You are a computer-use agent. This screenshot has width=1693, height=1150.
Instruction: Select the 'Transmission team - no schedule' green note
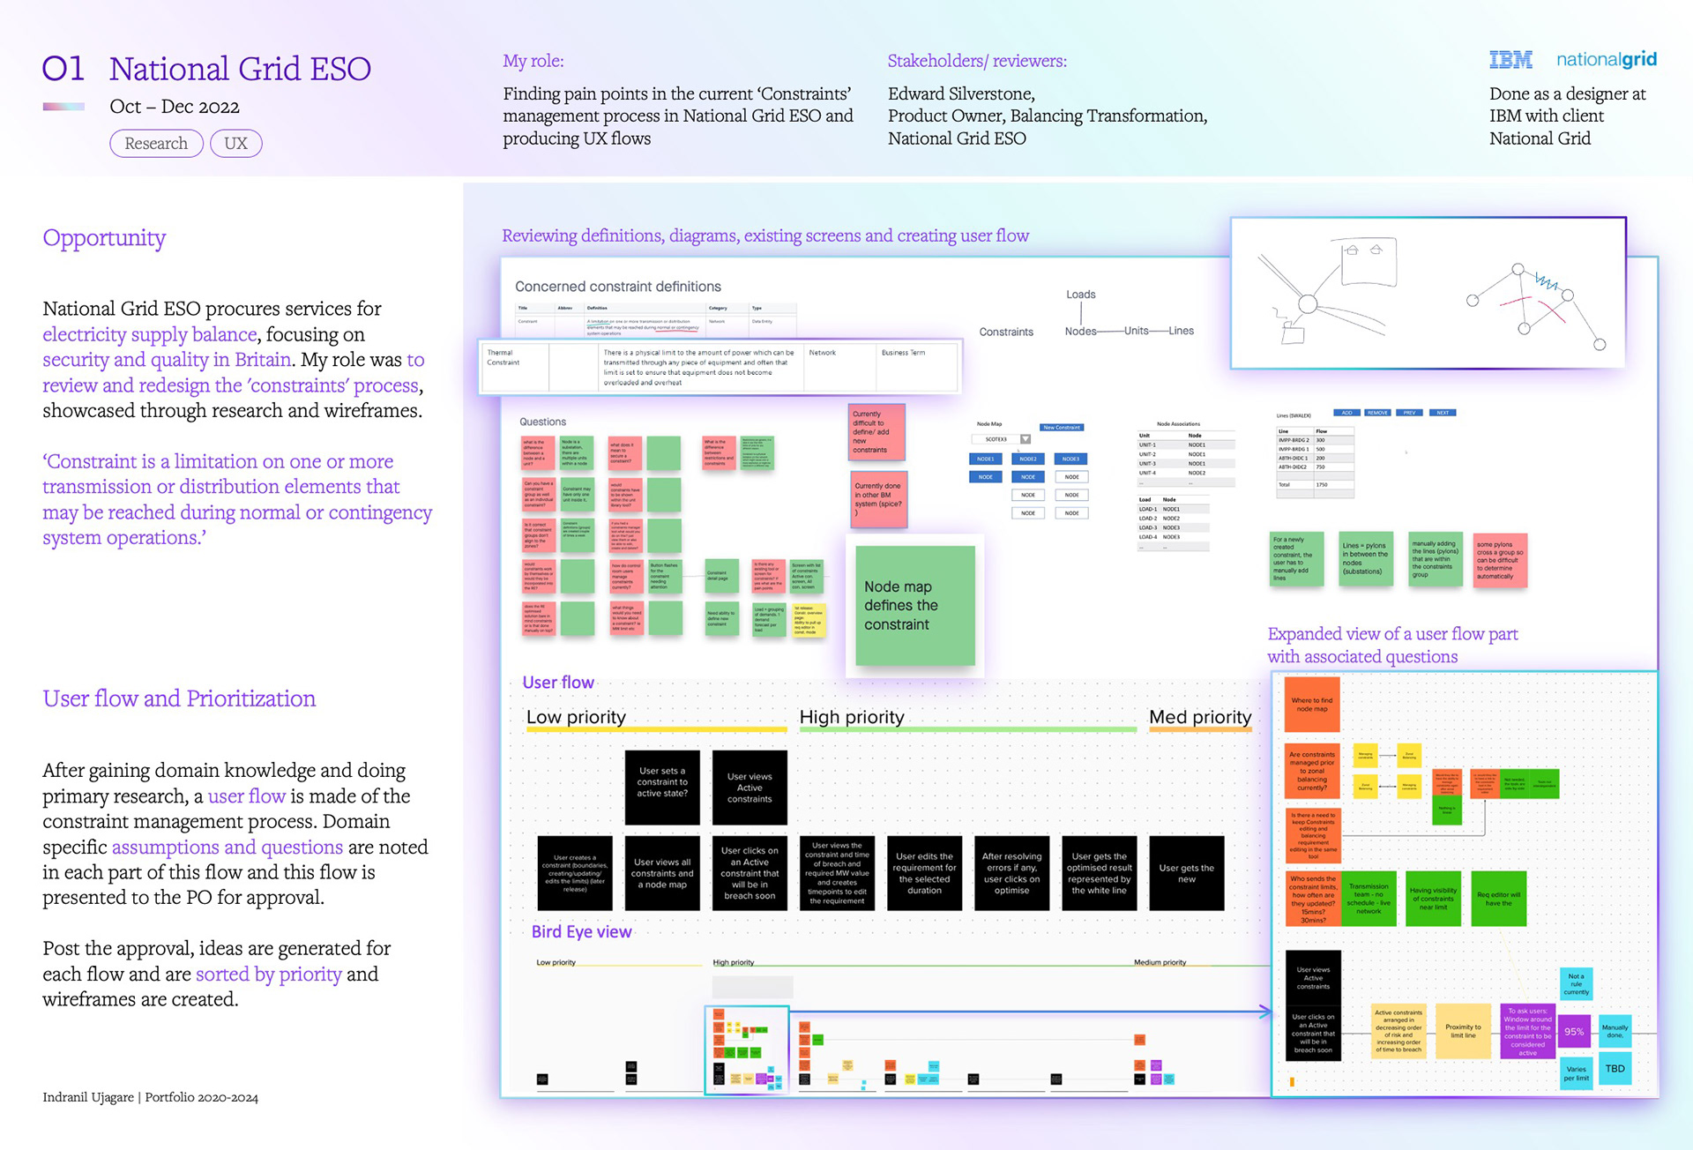click(x=1369, y=899)
